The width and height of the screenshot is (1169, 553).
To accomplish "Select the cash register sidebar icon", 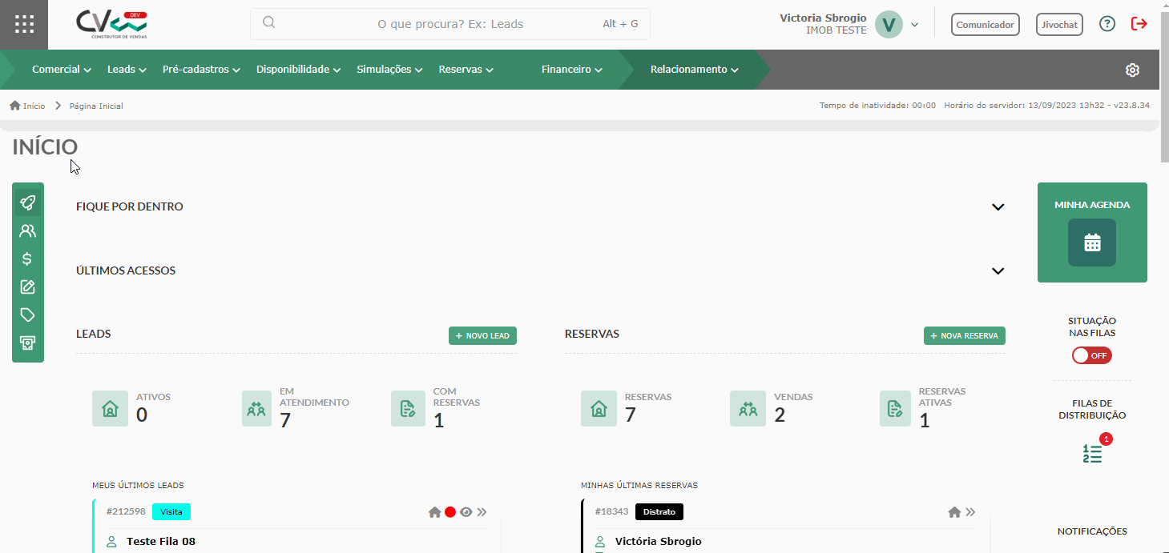I will tap(27, 343).
